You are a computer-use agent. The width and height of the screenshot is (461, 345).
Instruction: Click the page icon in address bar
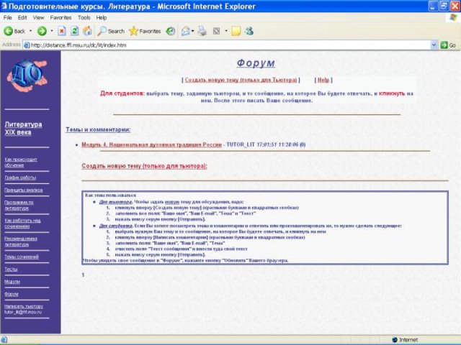point(27,45)
